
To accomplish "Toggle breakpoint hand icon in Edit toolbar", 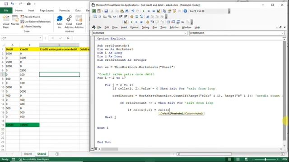I will click(x=131, y=17).
